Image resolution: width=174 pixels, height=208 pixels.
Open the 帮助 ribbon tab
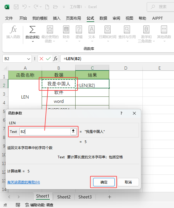pos(142,18)
